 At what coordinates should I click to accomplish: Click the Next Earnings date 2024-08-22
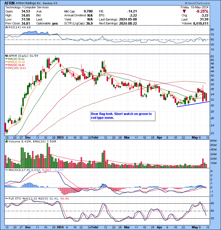128,23
